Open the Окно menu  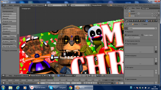click(x=34, y=5)
